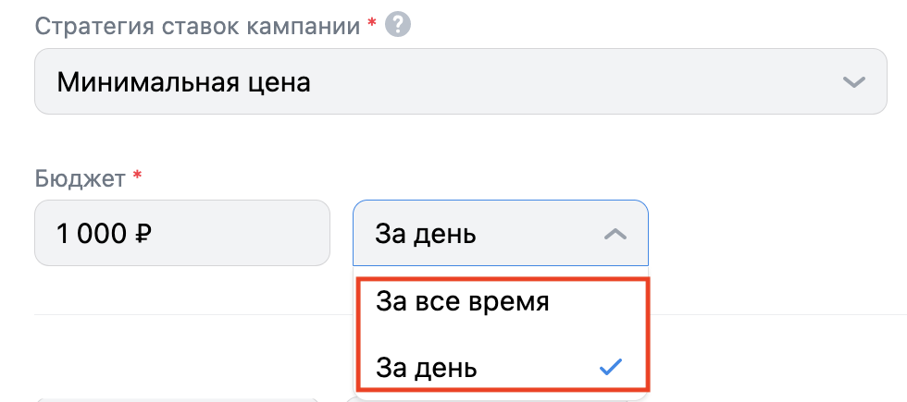
Task: Click the red asterisk next to Бюджет
Action: [137, 175]
